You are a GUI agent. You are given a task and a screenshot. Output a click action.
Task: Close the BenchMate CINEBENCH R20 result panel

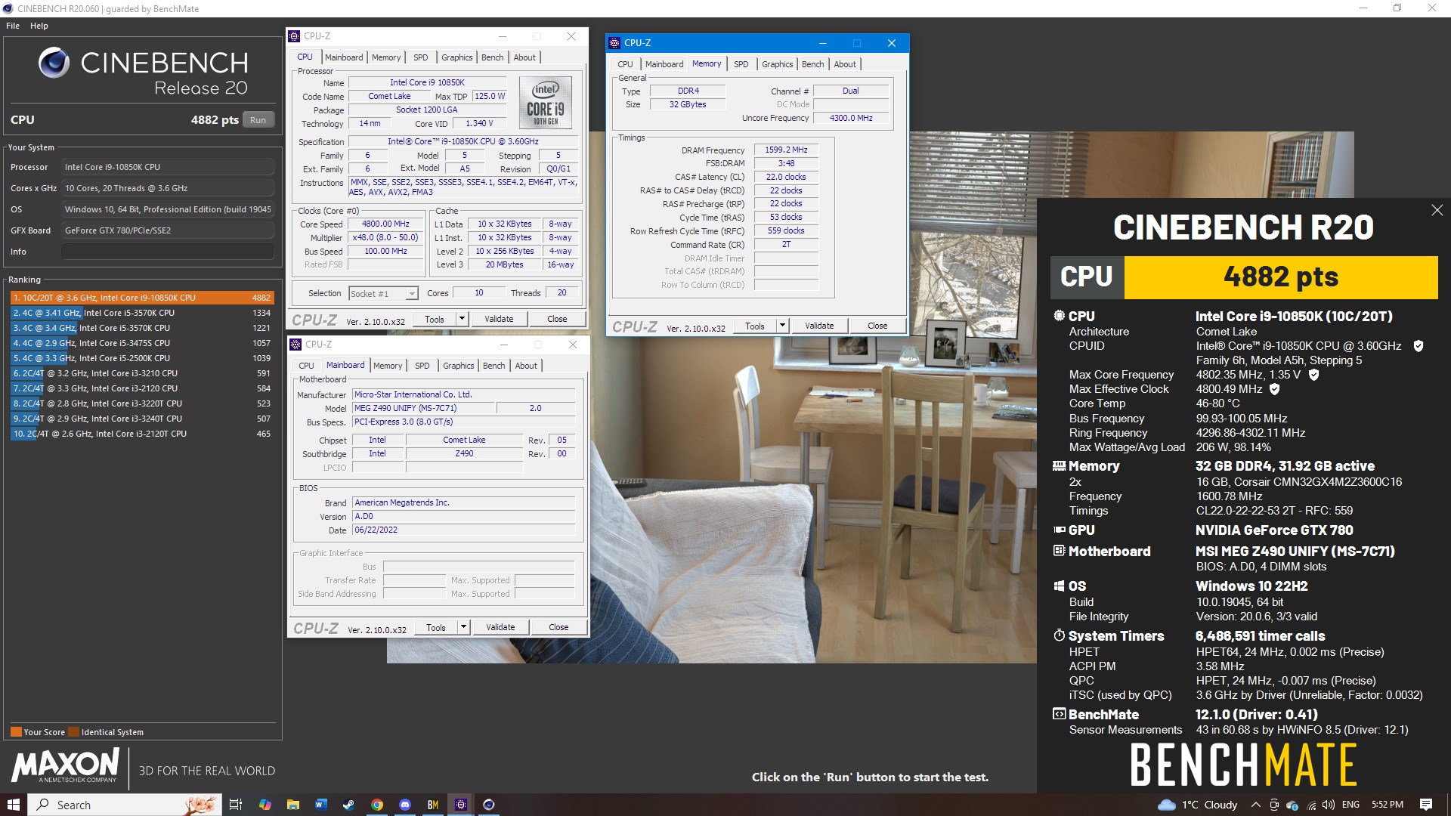[1437, 211]
